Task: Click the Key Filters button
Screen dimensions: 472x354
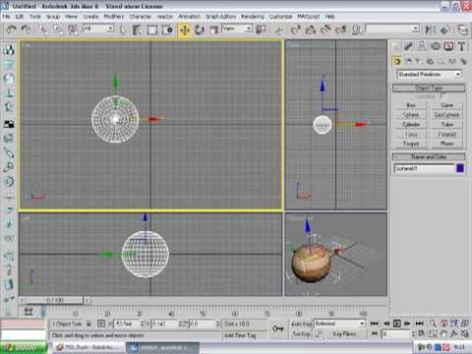Action: [x=344, y=334]
